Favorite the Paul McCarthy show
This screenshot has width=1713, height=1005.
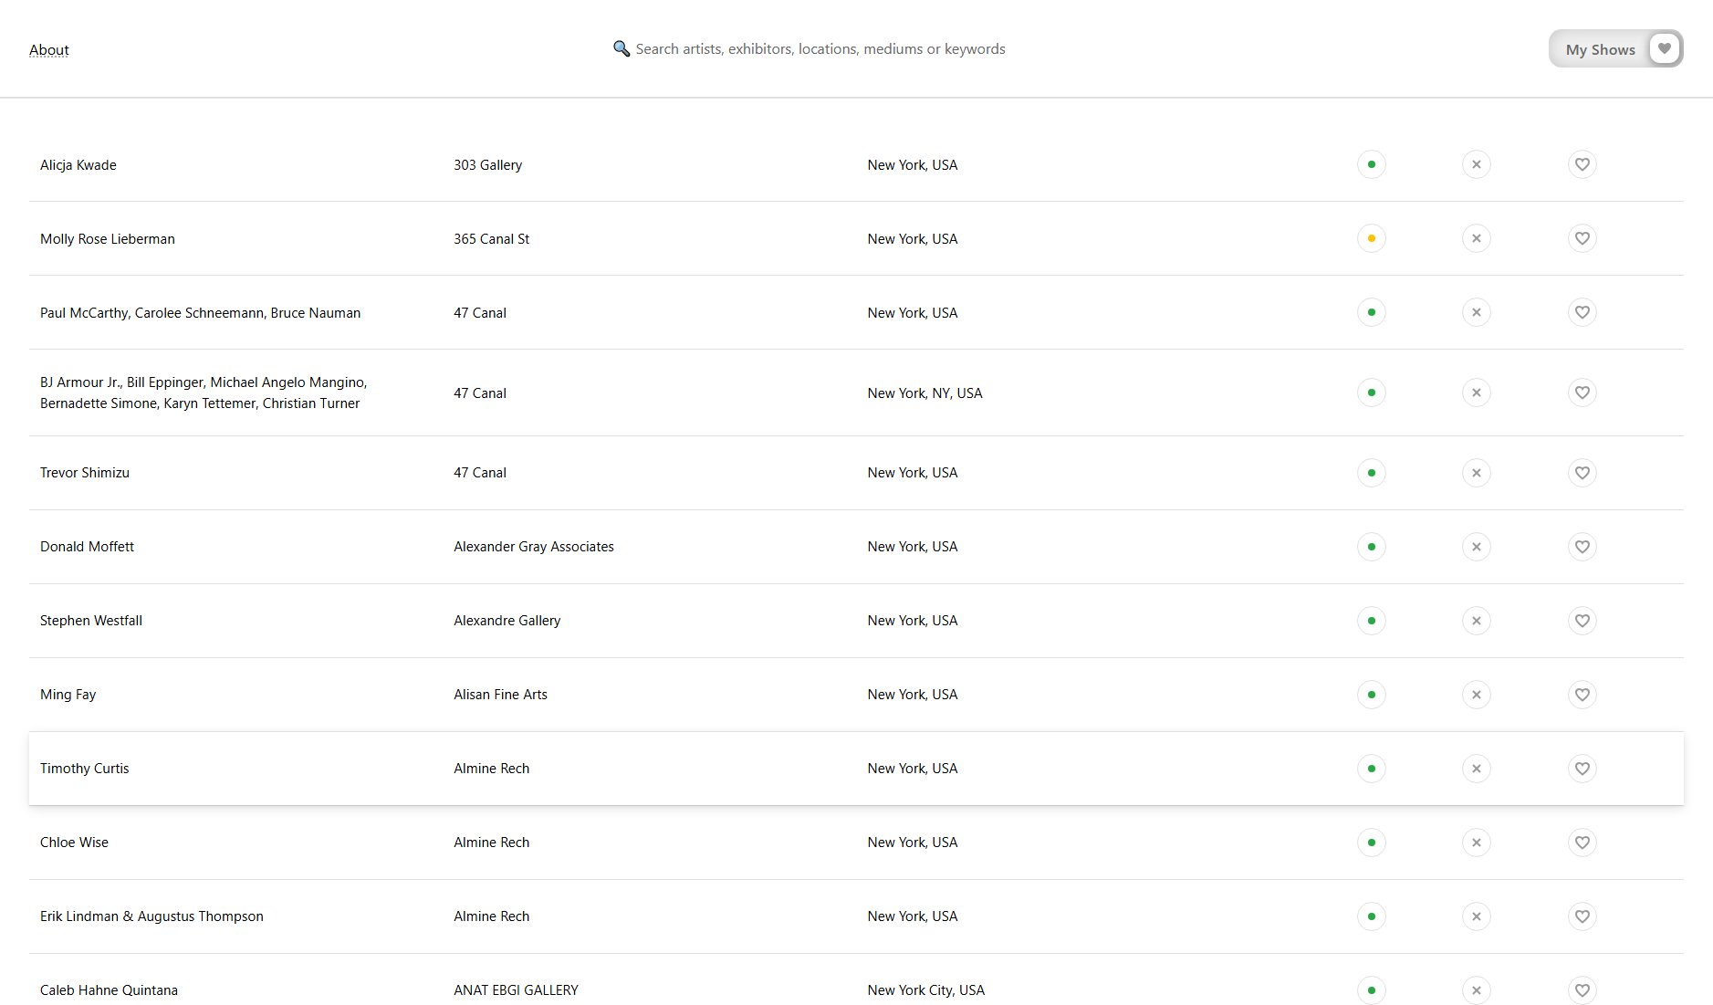coord(1582,312)
